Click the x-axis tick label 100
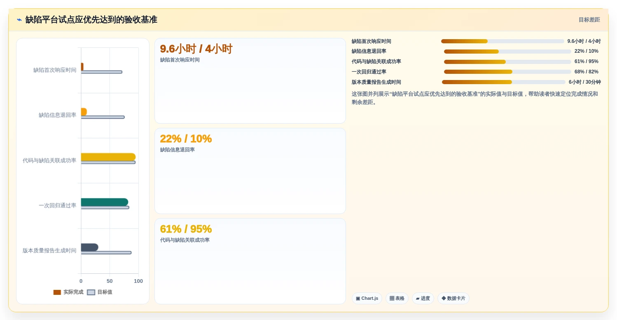 point(138,281)
